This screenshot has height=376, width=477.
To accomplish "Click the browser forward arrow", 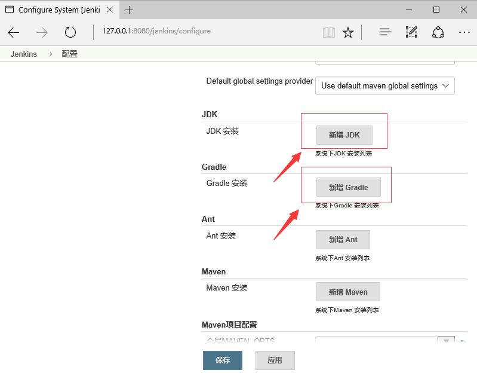I will 42,32.
